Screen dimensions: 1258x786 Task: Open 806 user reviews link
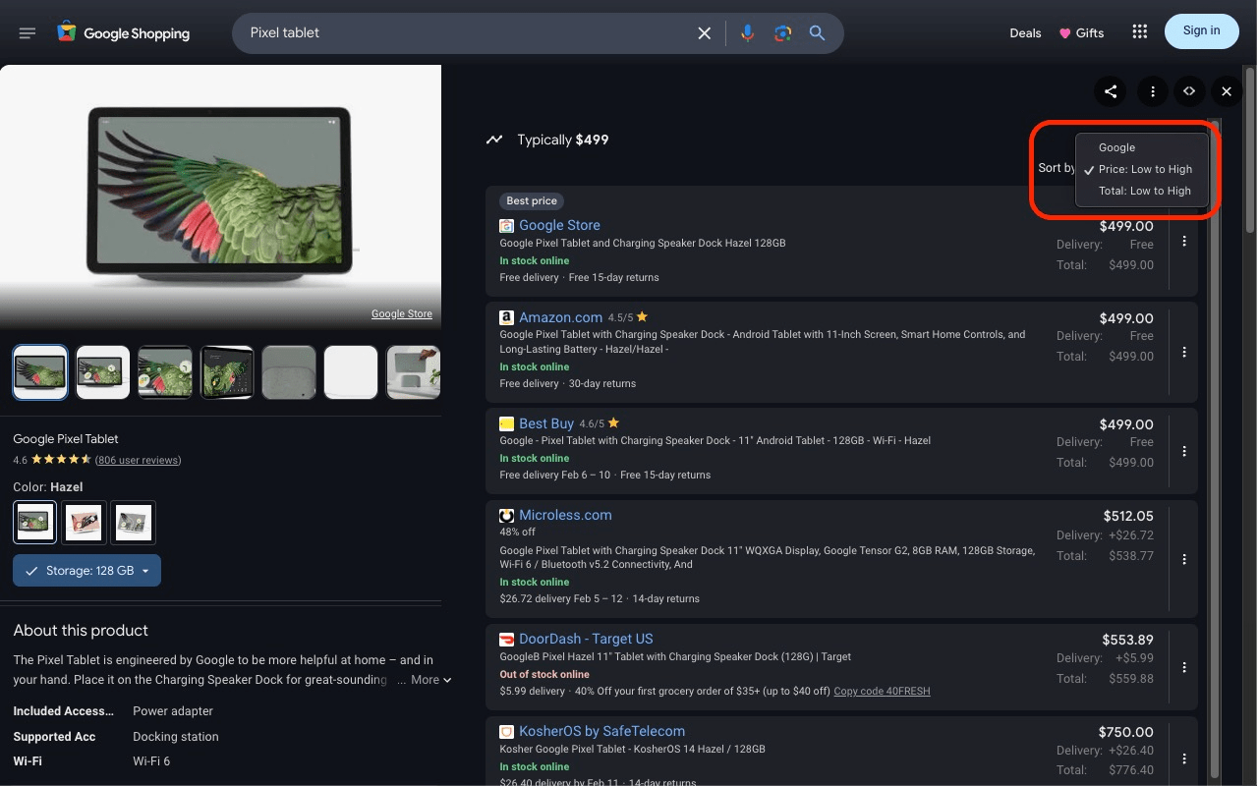click(138, 460)
